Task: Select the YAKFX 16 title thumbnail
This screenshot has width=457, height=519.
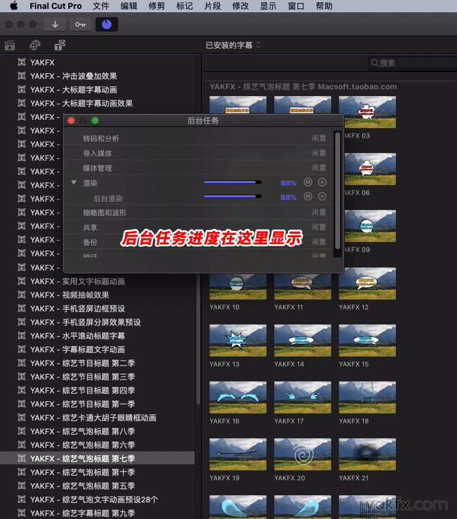Action: (x=238, y=397)
